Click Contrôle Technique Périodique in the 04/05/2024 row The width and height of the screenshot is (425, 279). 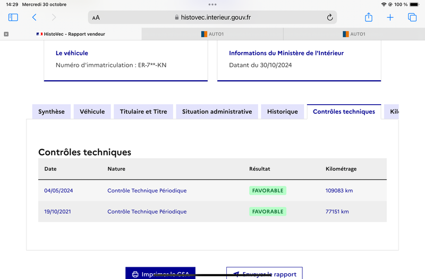[147, 191]
